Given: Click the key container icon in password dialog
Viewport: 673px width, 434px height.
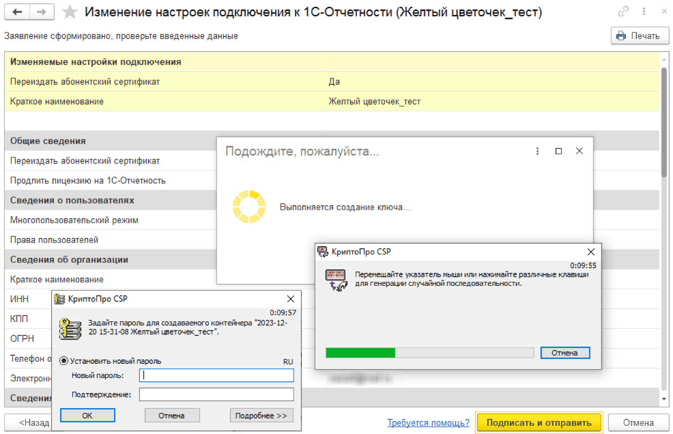Looking at the screenshot, I should [x=70, y=330].
